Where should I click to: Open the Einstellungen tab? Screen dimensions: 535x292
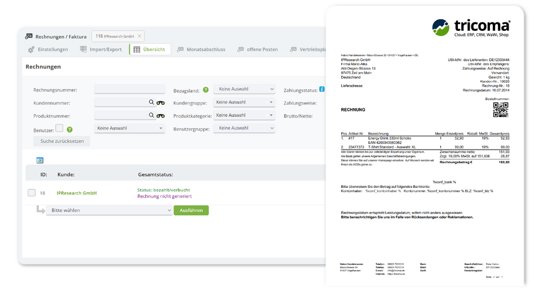tap(48, 50)
